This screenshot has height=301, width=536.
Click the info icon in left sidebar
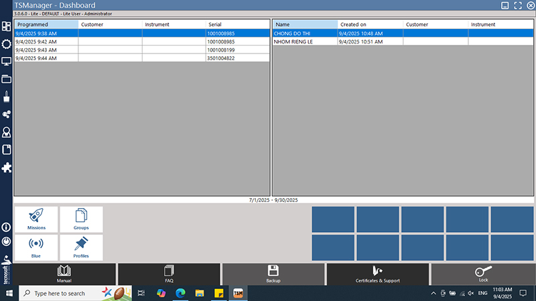pyautogui.click(x=7, y=227)
